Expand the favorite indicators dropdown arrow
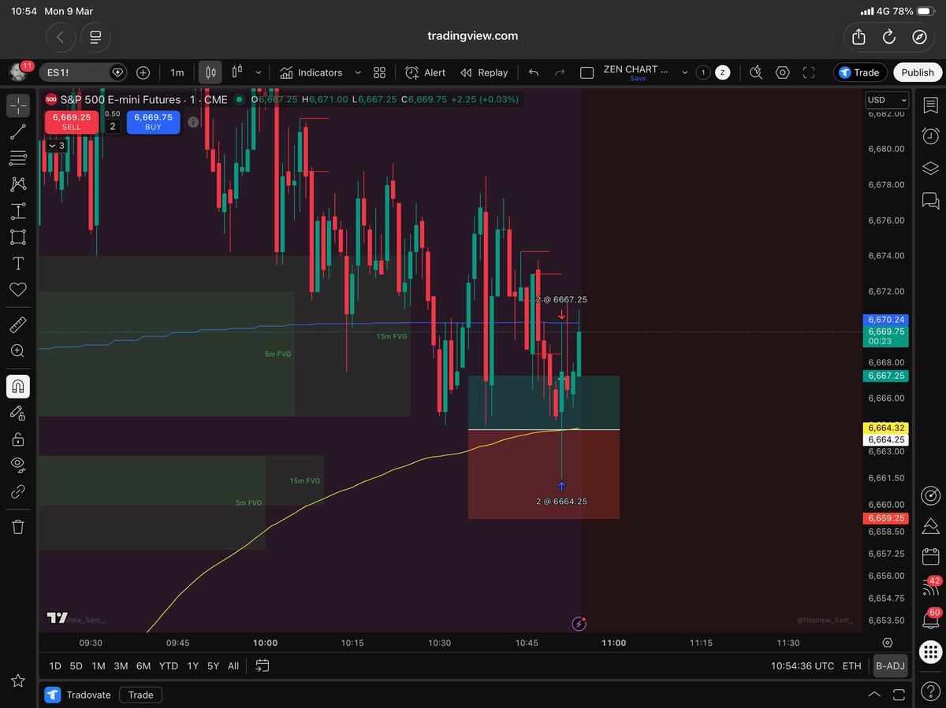 click(357, 72)
